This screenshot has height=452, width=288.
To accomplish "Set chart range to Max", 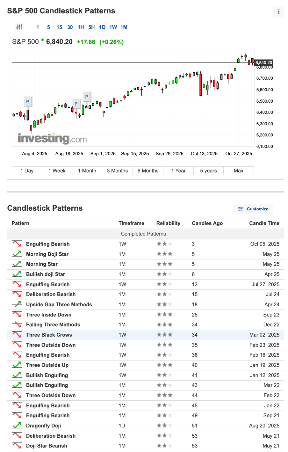I will tap(239, 171).
